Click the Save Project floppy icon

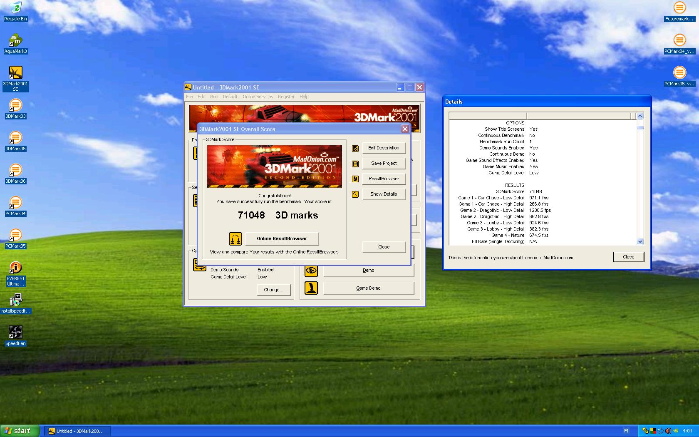[x=355, y=164]
